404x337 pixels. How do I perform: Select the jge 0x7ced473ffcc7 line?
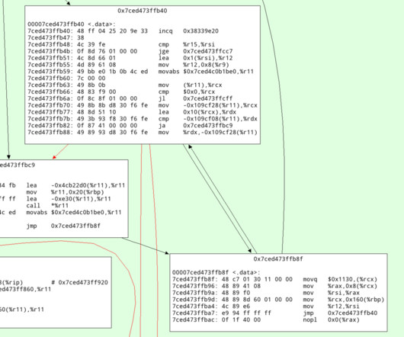[x=130, y=51]
